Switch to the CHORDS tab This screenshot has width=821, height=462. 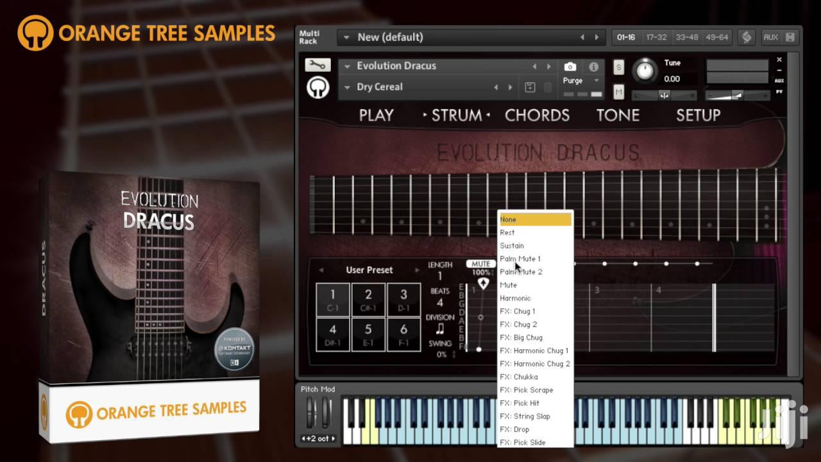[x=537, y=116]
